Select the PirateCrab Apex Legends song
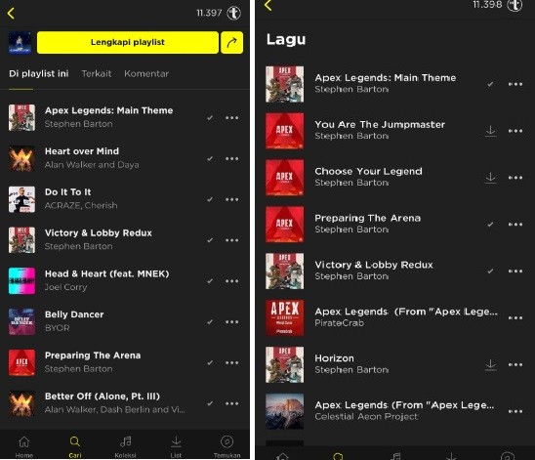Screen dimensions: 535x460 pos(394,318)
